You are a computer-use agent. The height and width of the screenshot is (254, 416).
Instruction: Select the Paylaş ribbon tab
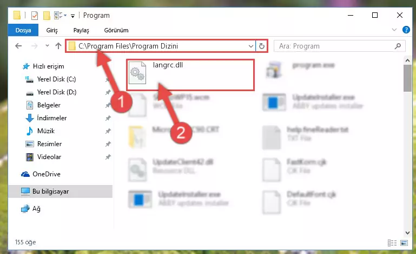81,30
